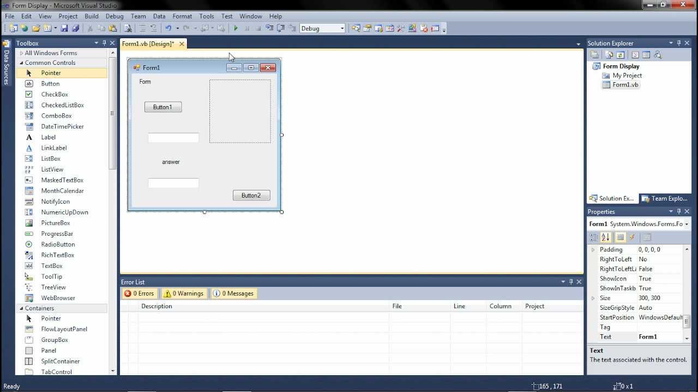
Task: Start debugging with the green play icon
Action: click(236, 28)
